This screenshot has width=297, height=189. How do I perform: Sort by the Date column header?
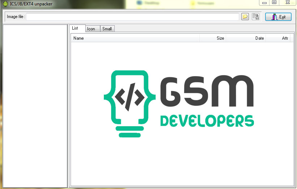(246, 38)
